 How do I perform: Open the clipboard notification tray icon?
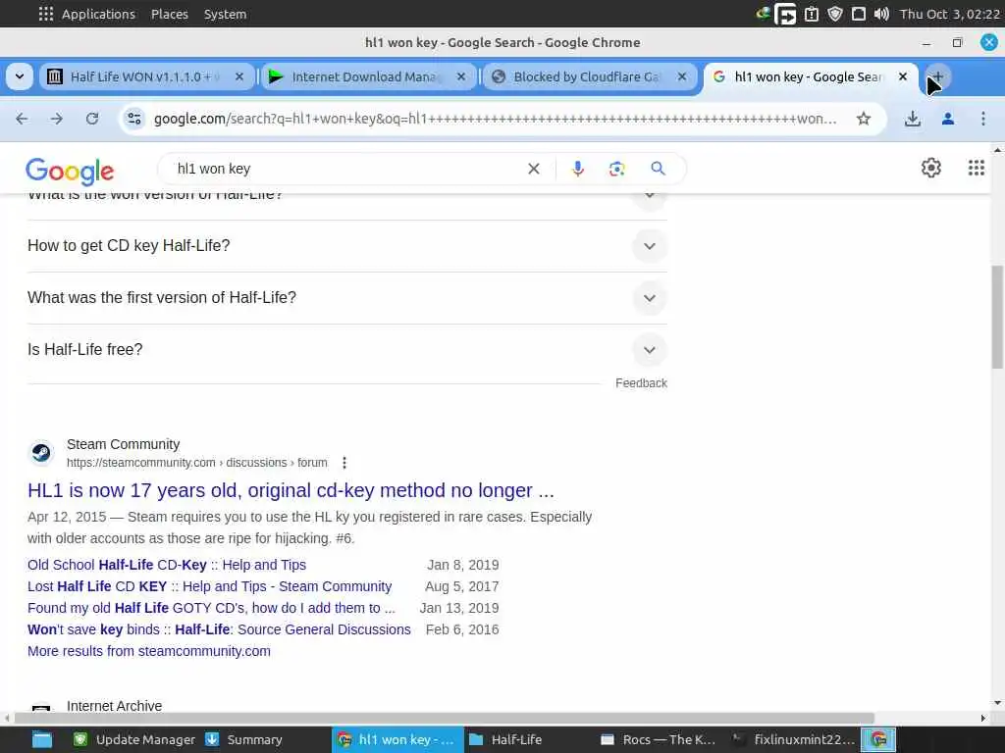(812, 14)
